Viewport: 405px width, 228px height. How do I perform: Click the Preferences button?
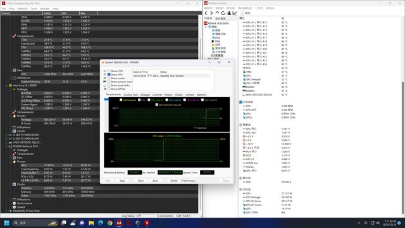(x=188, y=180)
